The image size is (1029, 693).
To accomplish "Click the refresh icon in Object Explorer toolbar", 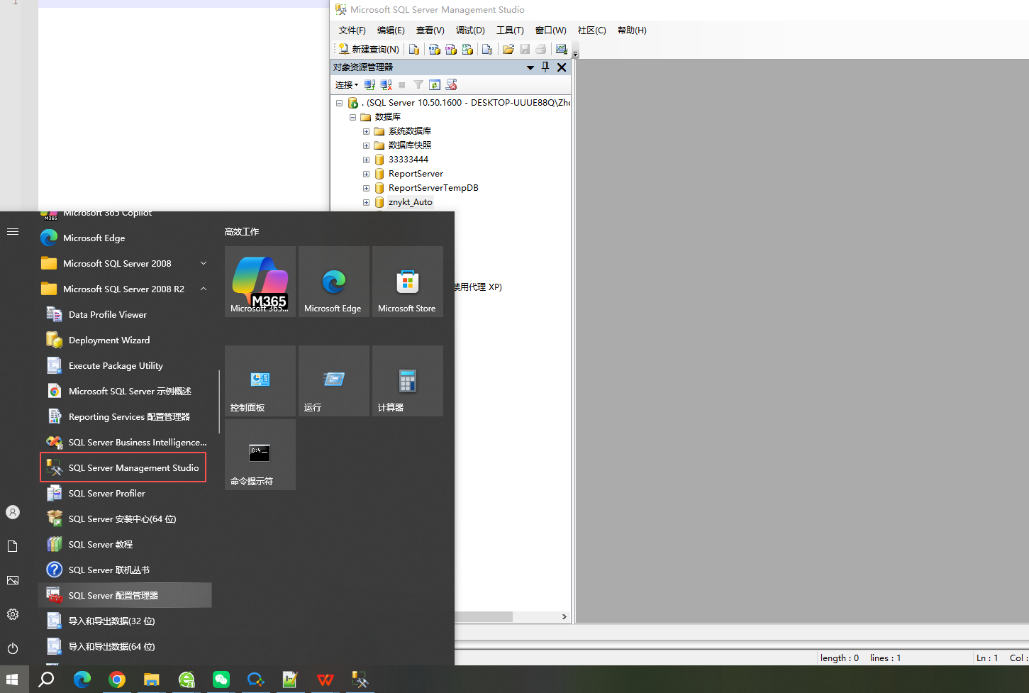I will click(x=435, y=84).
